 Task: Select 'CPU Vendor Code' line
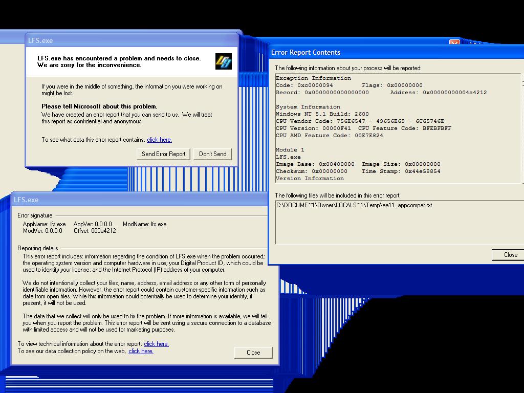tap(360, 121)
